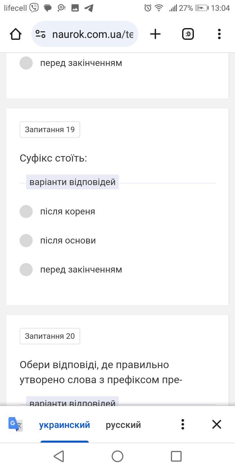235x470 pixels.
Task: Select the option 'після основи'
Action: (26, 241)
